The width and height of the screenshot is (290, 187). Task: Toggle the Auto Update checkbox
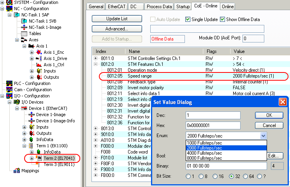tap(153, 19)
